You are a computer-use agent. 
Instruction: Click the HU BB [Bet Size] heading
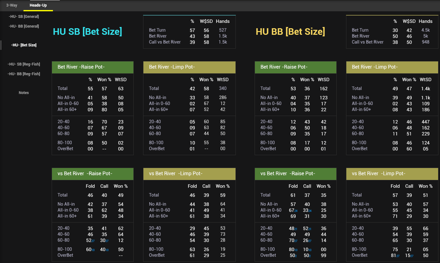point(290,32)
